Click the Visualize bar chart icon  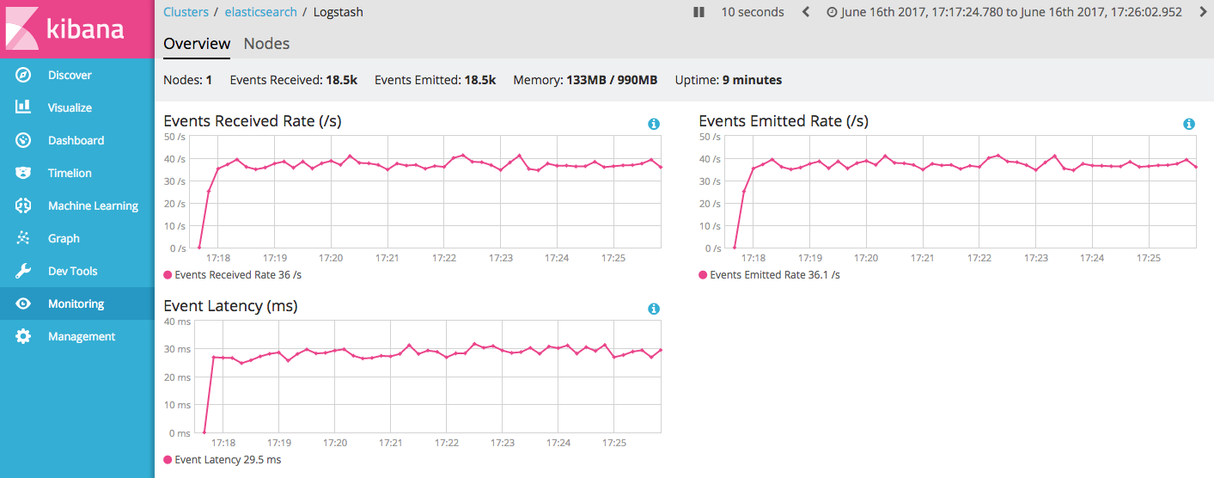(x=23, y=107)
